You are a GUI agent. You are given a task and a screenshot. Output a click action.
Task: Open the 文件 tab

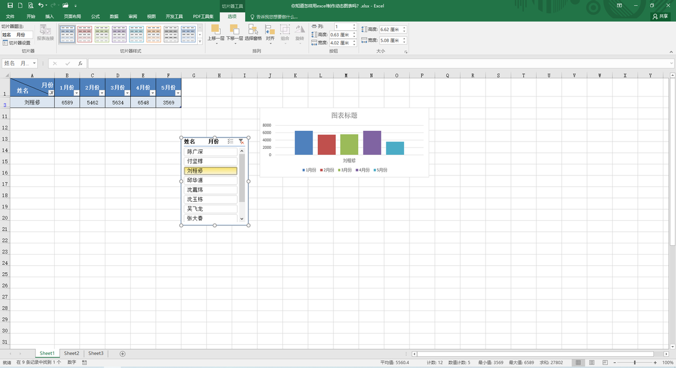coord(10,16)
